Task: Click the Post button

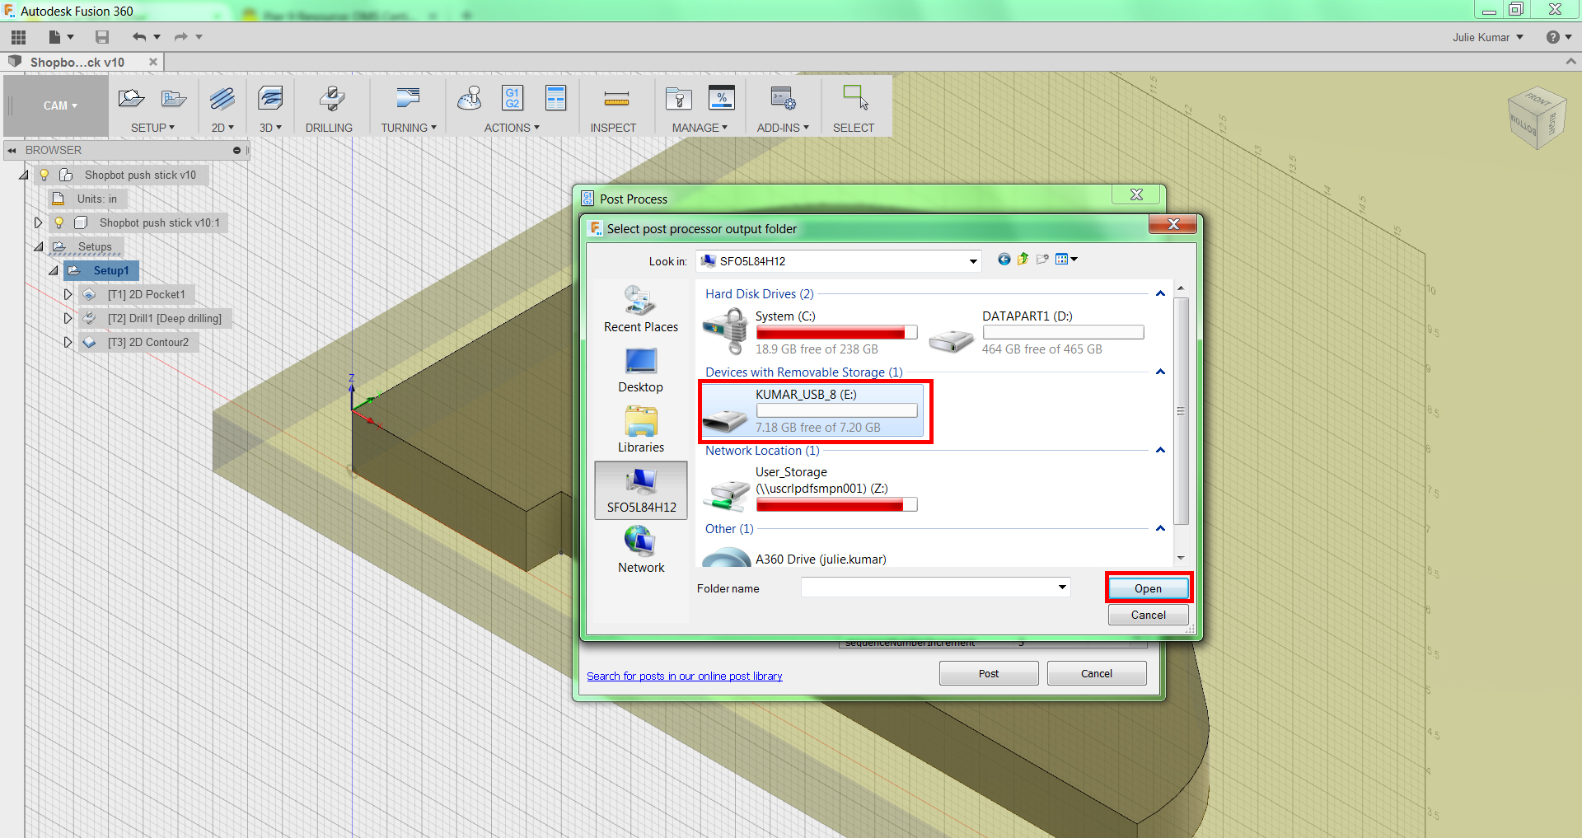Action: [x=989, y=673]
